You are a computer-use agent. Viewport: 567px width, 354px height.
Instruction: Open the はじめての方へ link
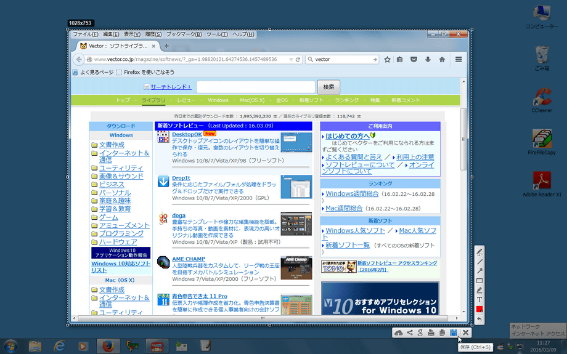pyautogui.click(x=348, y=136)
